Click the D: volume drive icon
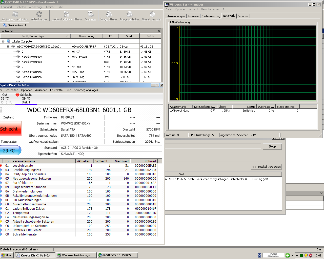The image size is (324, 259). pyautogui.click(x=18, y=67)
